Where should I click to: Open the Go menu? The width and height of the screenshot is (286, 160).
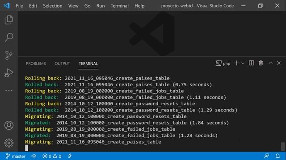(88, 6)
